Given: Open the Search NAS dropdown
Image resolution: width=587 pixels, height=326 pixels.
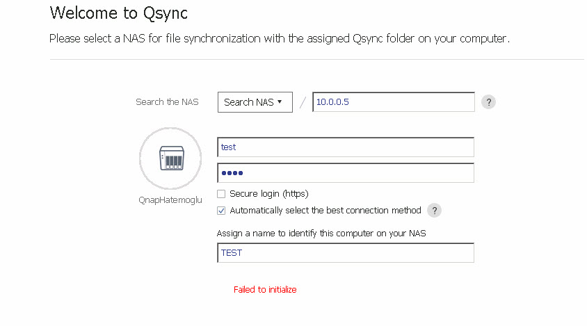Looking at the screenshot, I should 255,102.
